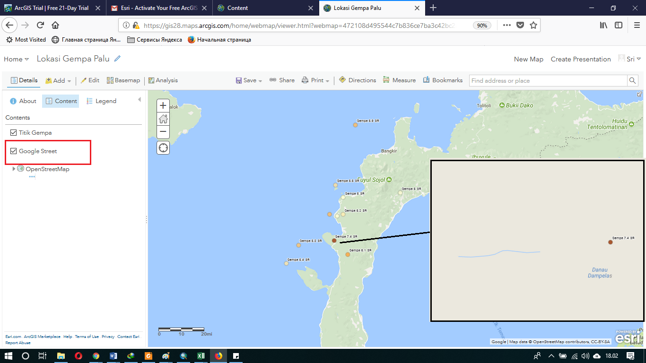Viewport: 646px width, 363px height.
Task: Zoom out of the map
Action: coord(163,131)
